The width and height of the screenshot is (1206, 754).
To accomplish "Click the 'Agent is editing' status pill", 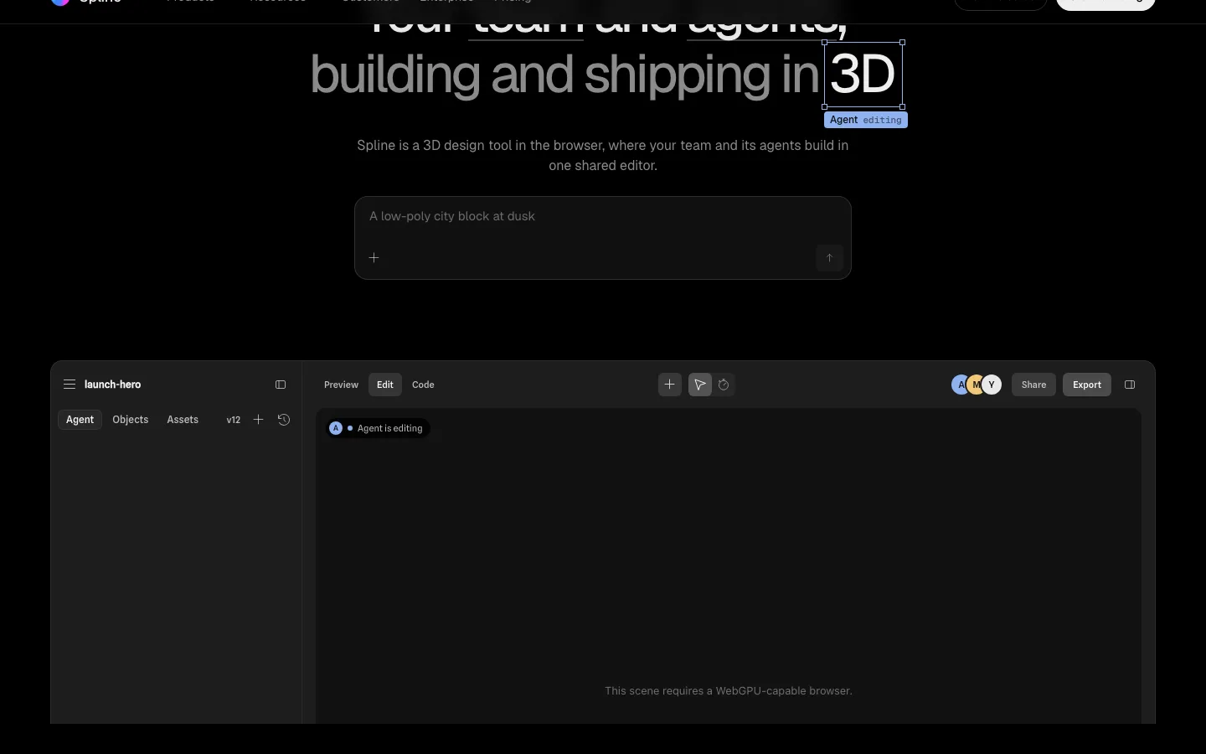I will pos(378,428).
